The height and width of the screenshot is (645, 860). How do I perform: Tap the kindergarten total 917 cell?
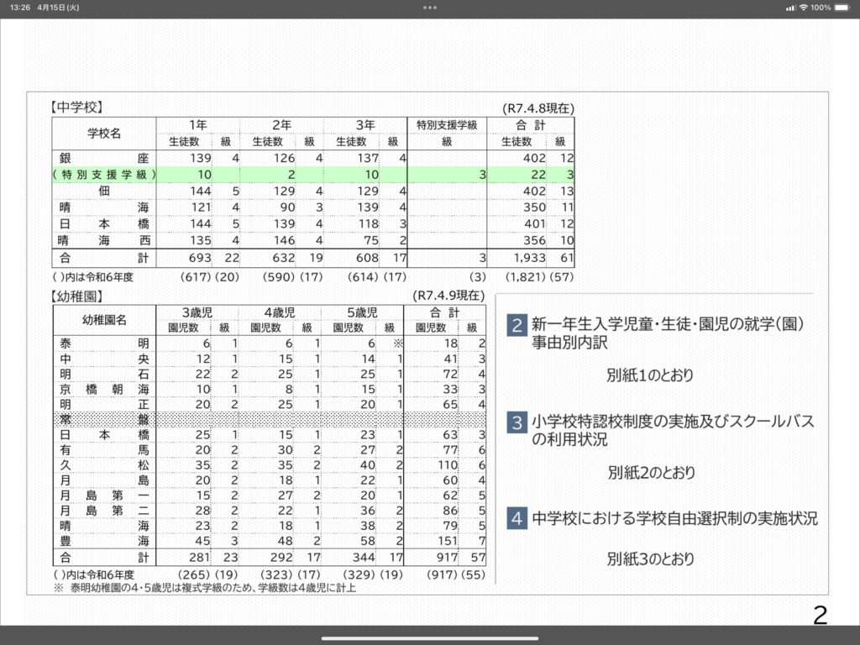click(x=448, y=558)
